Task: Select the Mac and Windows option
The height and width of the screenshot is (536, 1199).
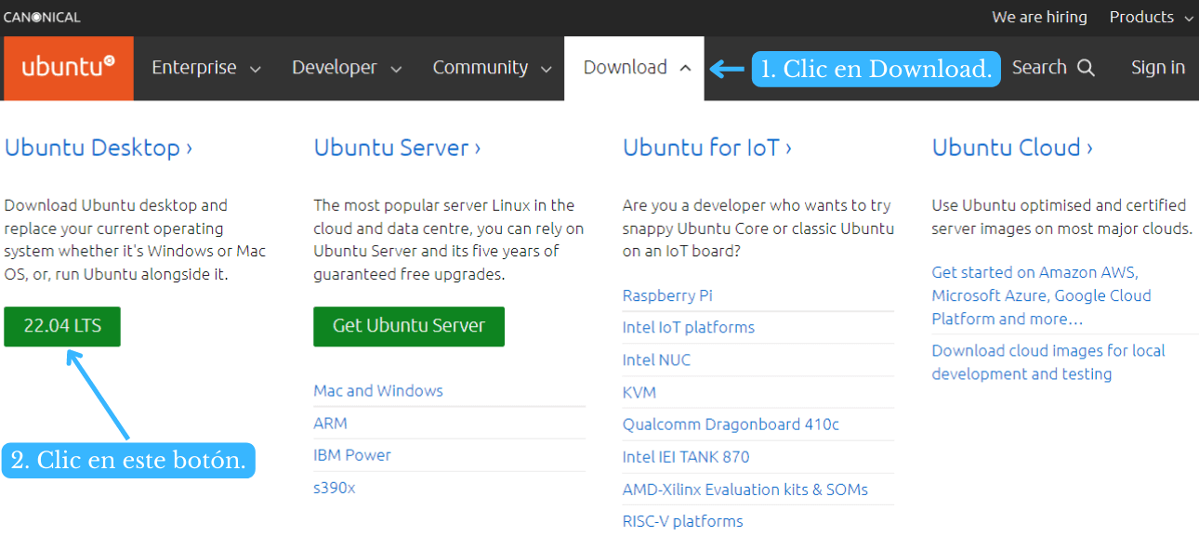Action: (377, 390)
